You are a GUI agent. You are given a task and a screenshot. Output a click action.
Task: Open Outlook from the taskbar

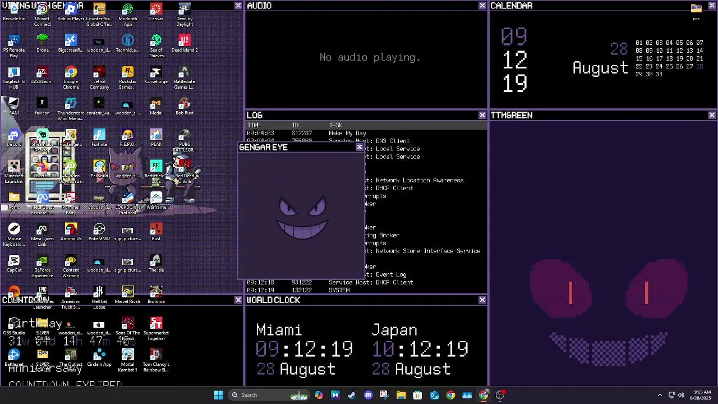pos(434,395)
